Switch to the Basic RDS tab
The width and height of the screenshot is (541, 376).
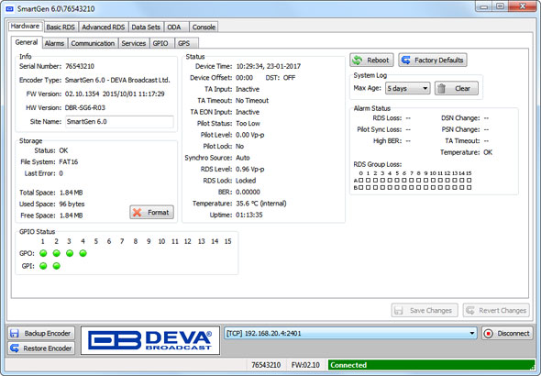[x=61, y=27]
